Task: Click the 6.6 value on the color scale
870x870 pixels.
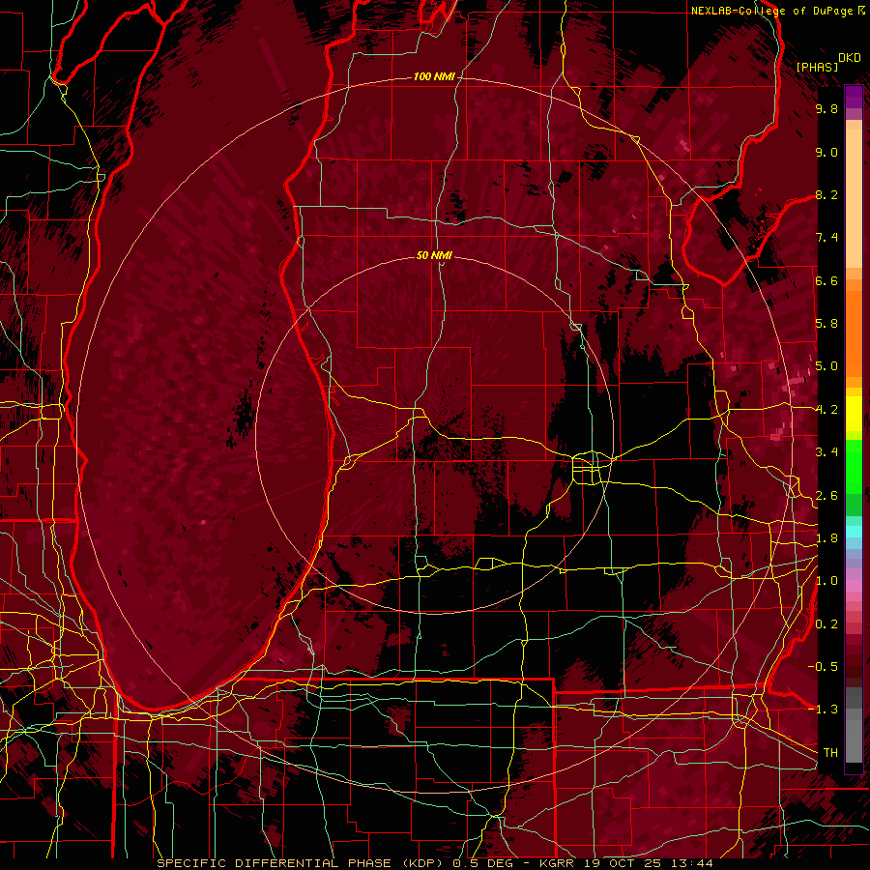Action: coord(826,280)
